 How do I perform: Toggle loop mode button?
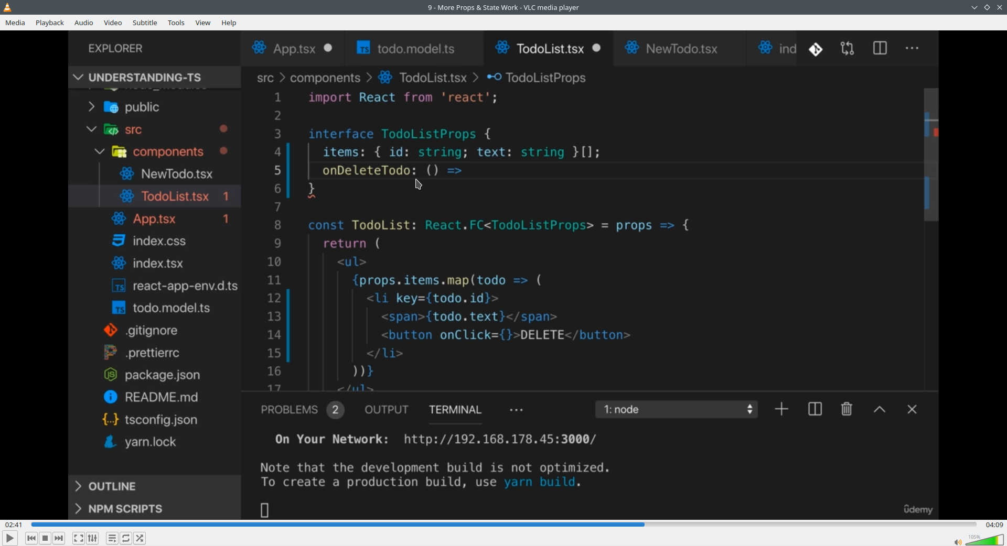point(126,538)
